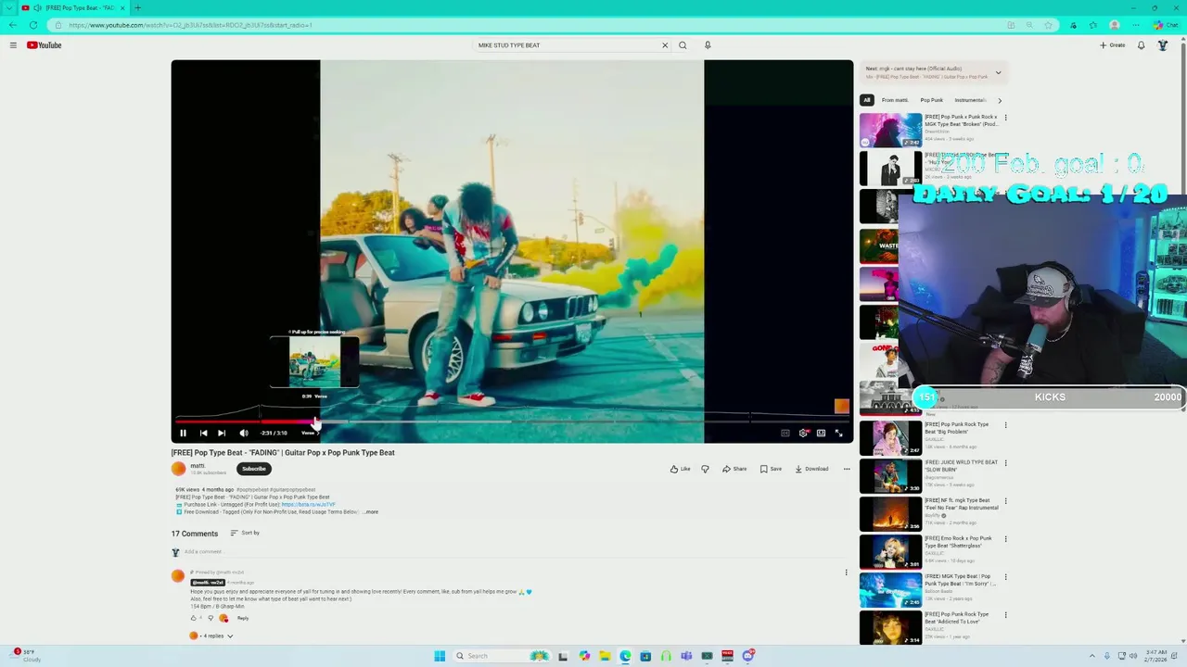Expand the 4 replies thread
The image size is (1187, 667).
point(211,636)
